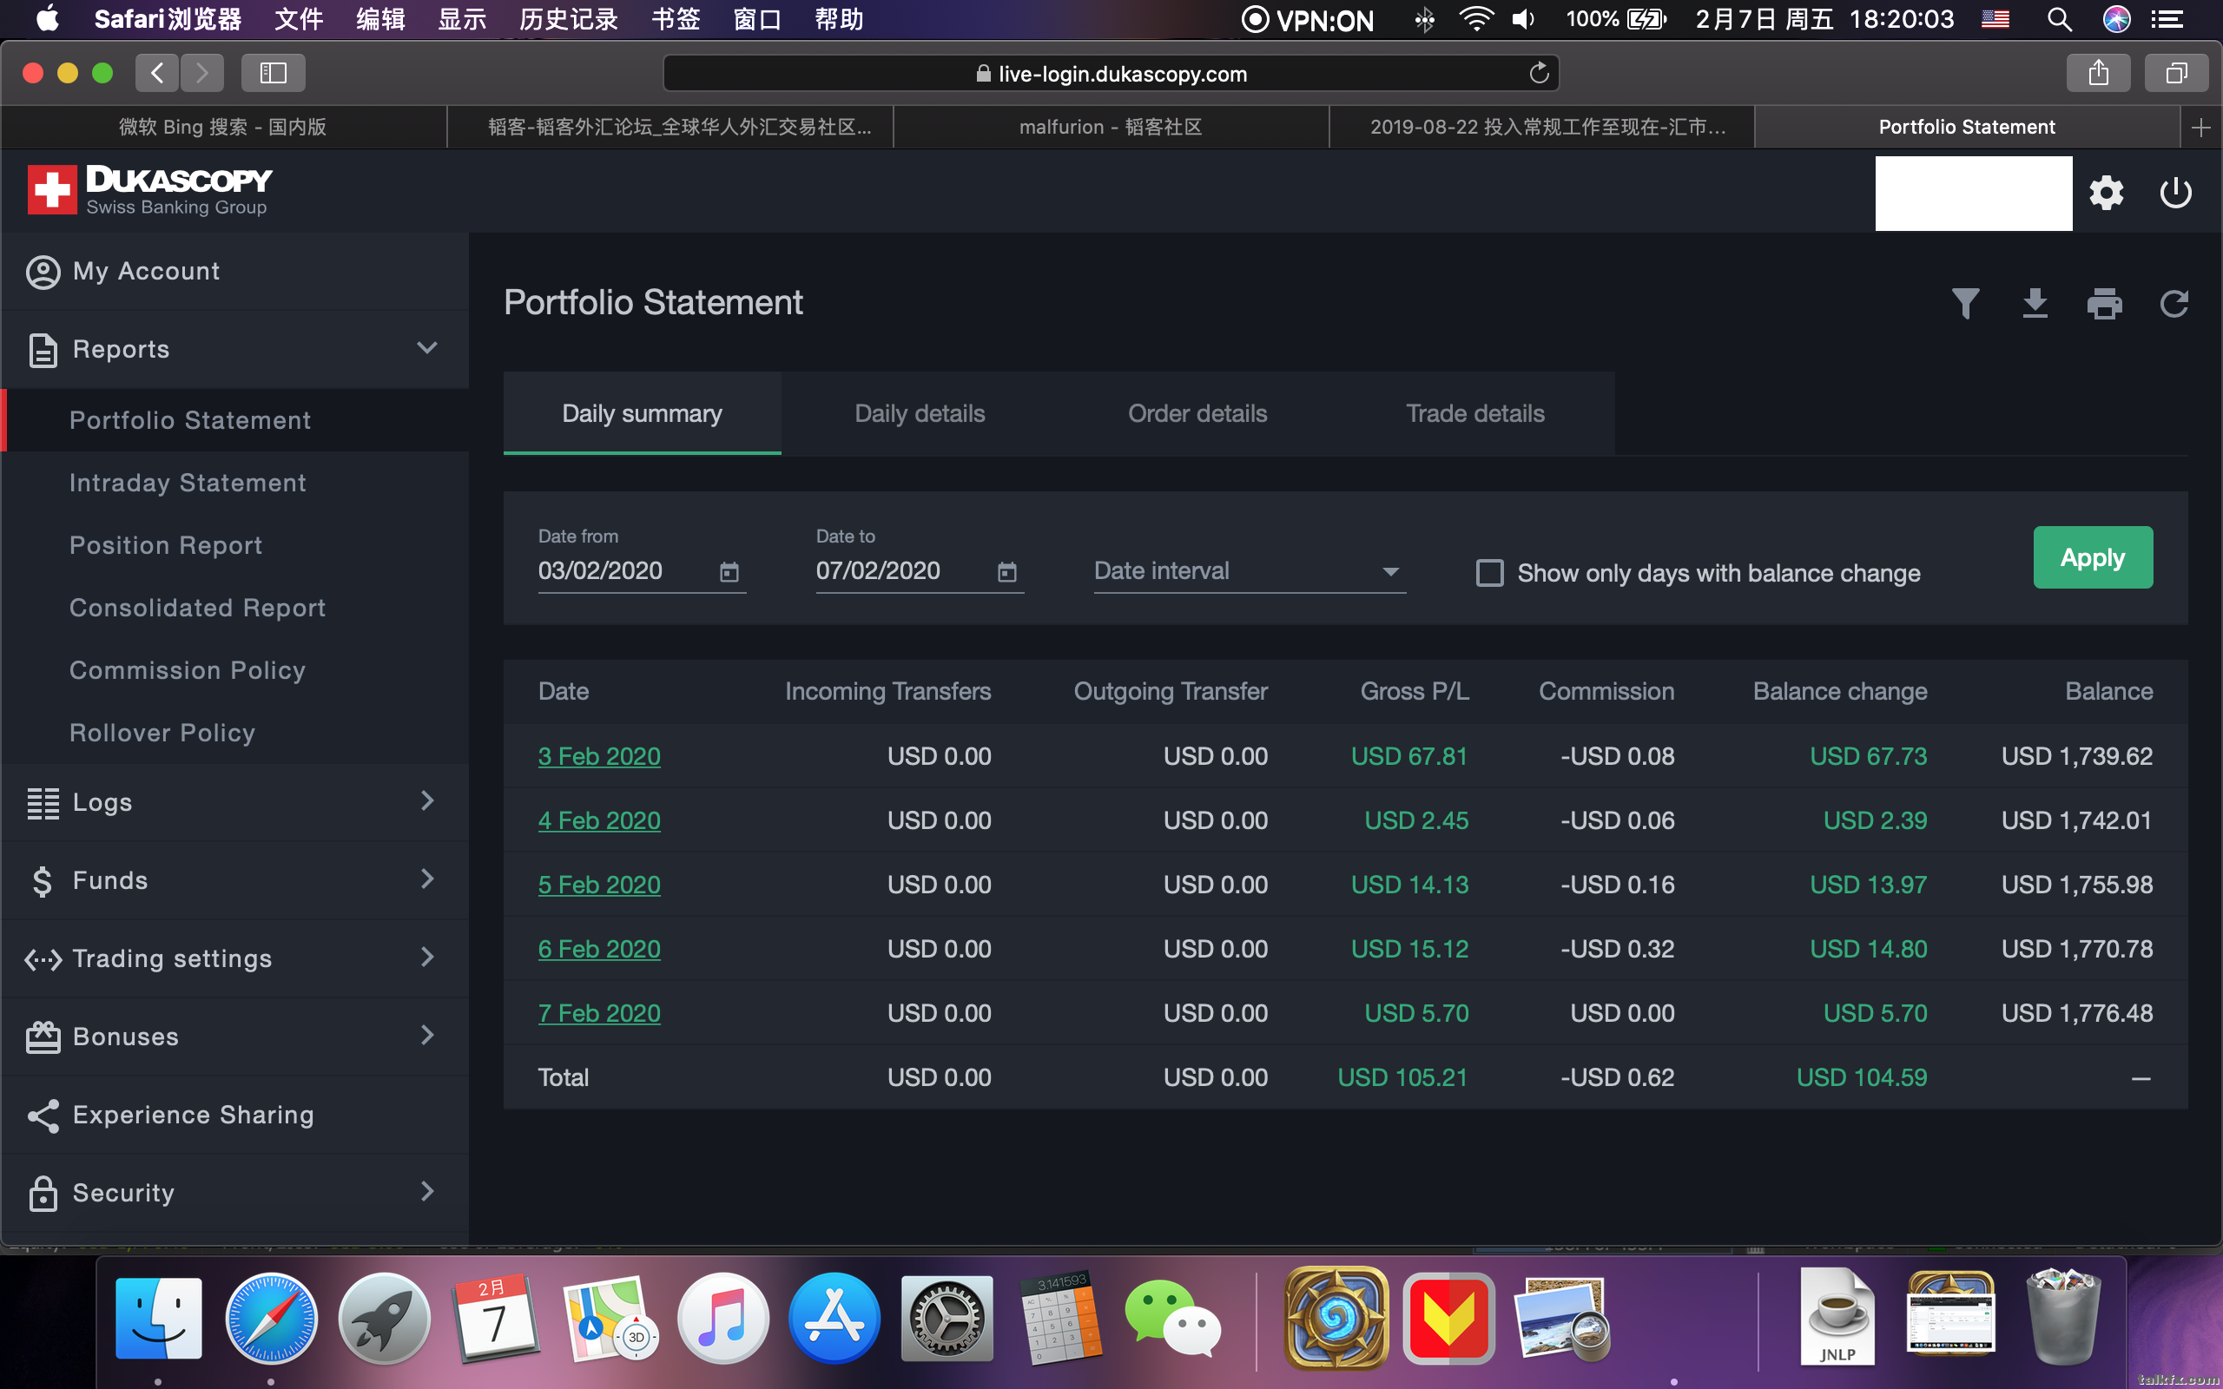
Task: Print the portfolio statement
Action: coord(2105,303)
